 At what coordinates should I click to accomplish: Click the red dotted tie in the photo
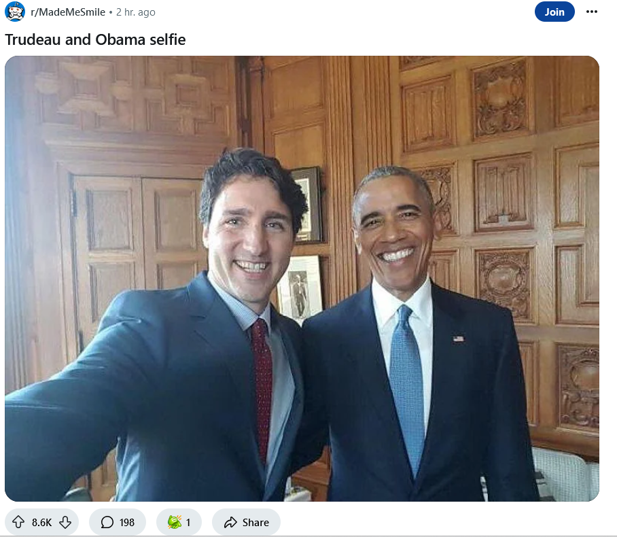[262, 389]
